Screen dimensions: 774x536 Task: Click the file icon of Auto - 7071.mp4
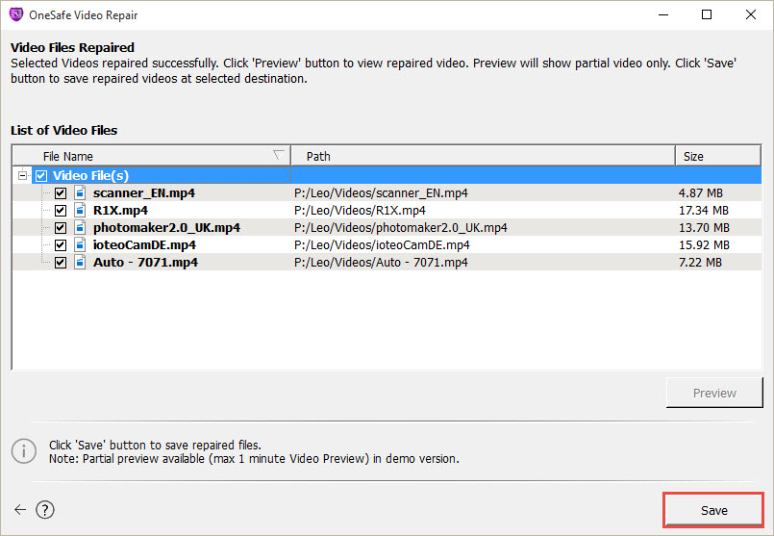pyautogui.click(x=80, y=262)
